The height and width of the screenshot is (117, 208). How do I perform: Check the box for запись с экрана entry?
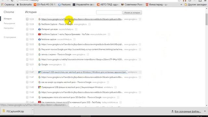[27, 54]
